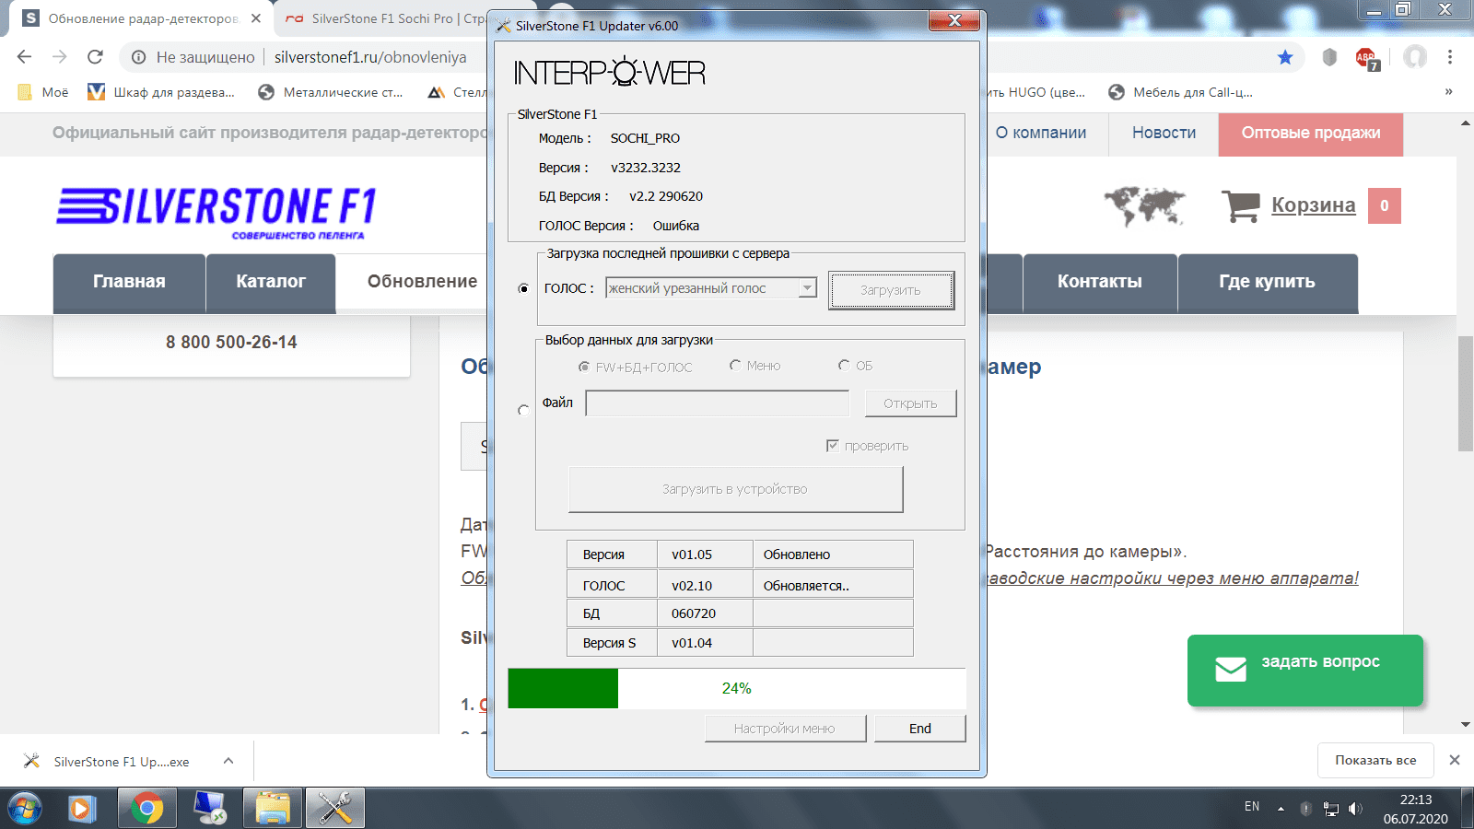
Task: Click the 24% progress bar
Action: point(736,688)
